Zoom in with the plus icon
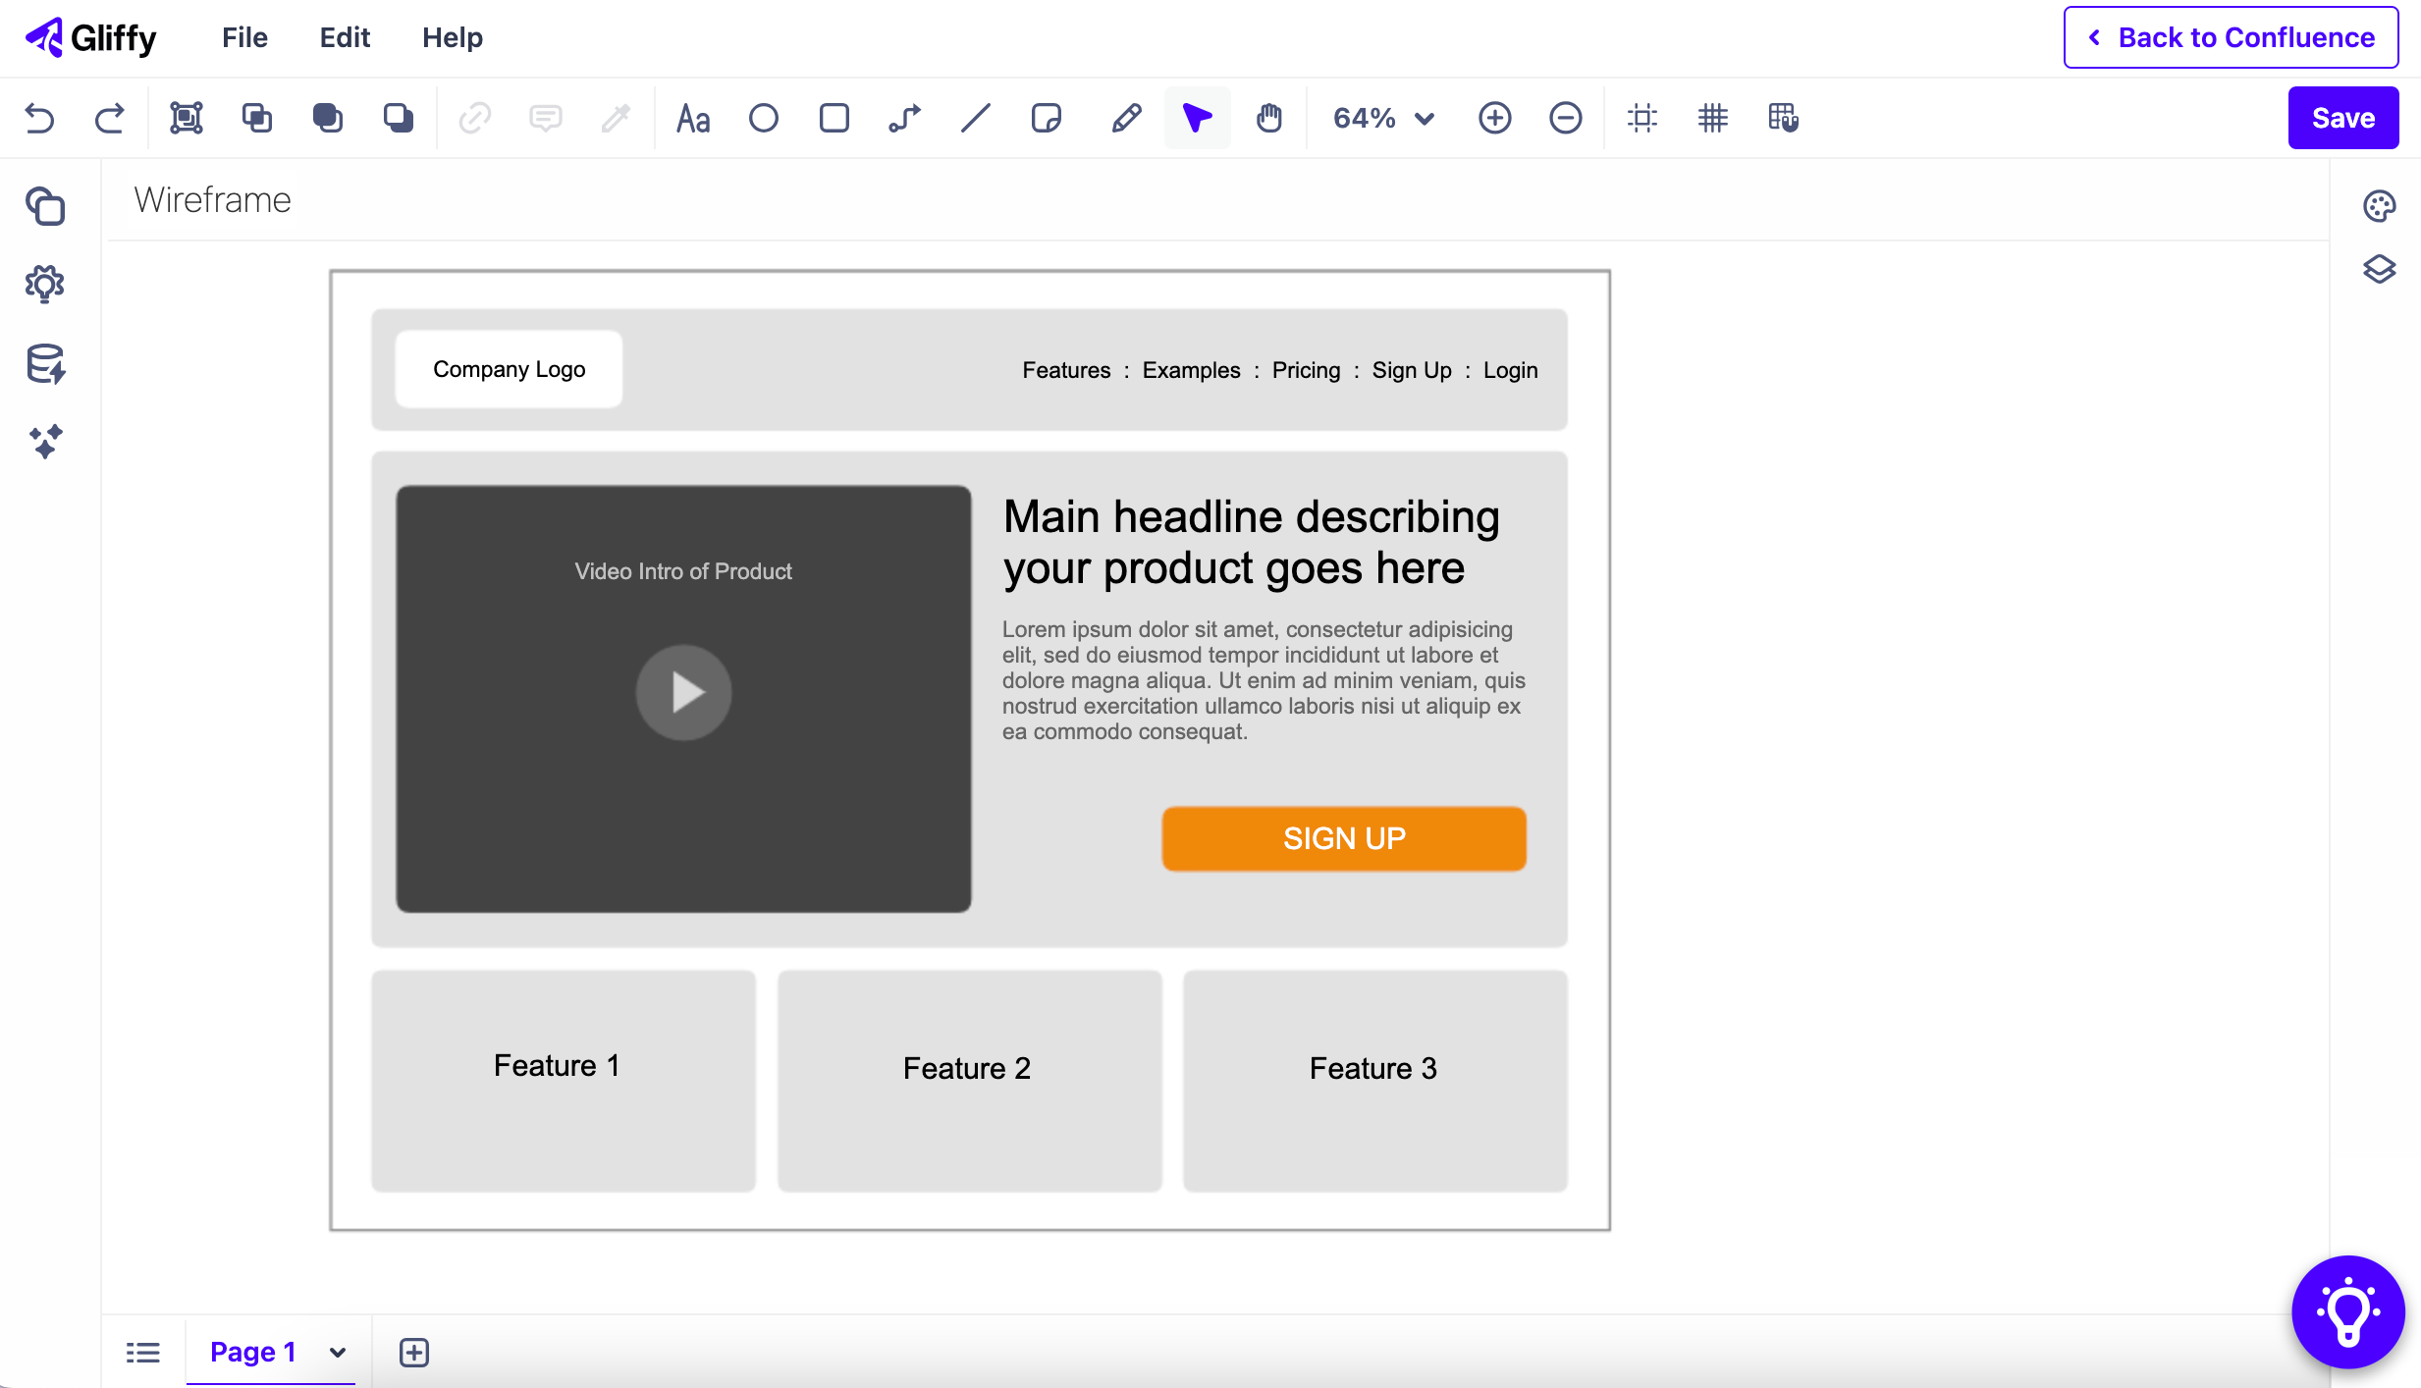2421x1388 pixels. click(x=1495, y=118)
